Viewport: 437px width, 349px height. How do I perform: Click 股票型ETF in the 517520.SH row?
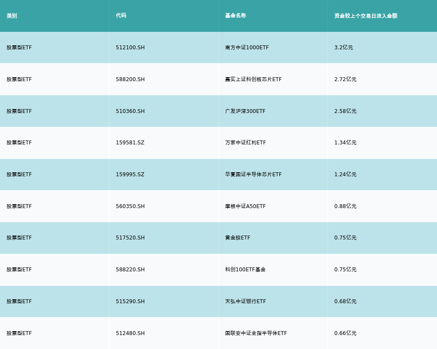[19, 238]
